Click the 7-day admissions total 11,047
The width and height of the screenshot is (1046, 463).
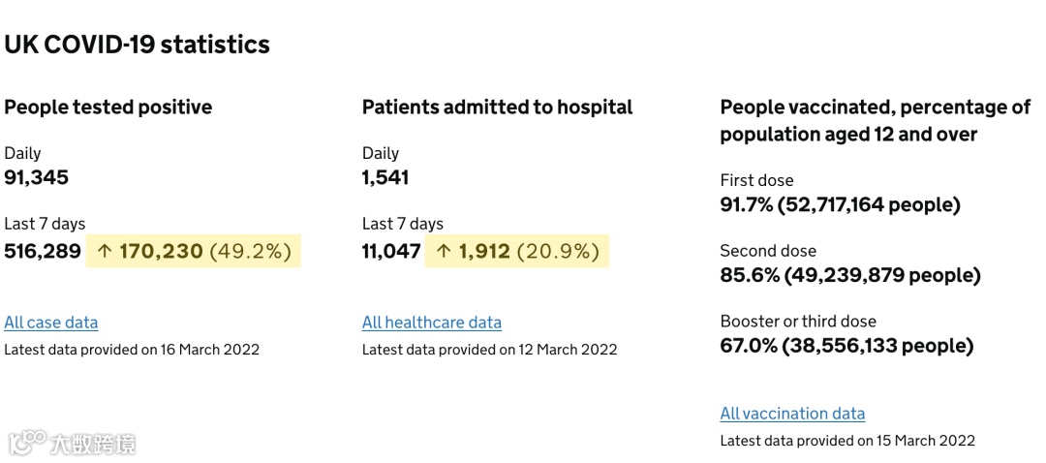coord(391,252)
